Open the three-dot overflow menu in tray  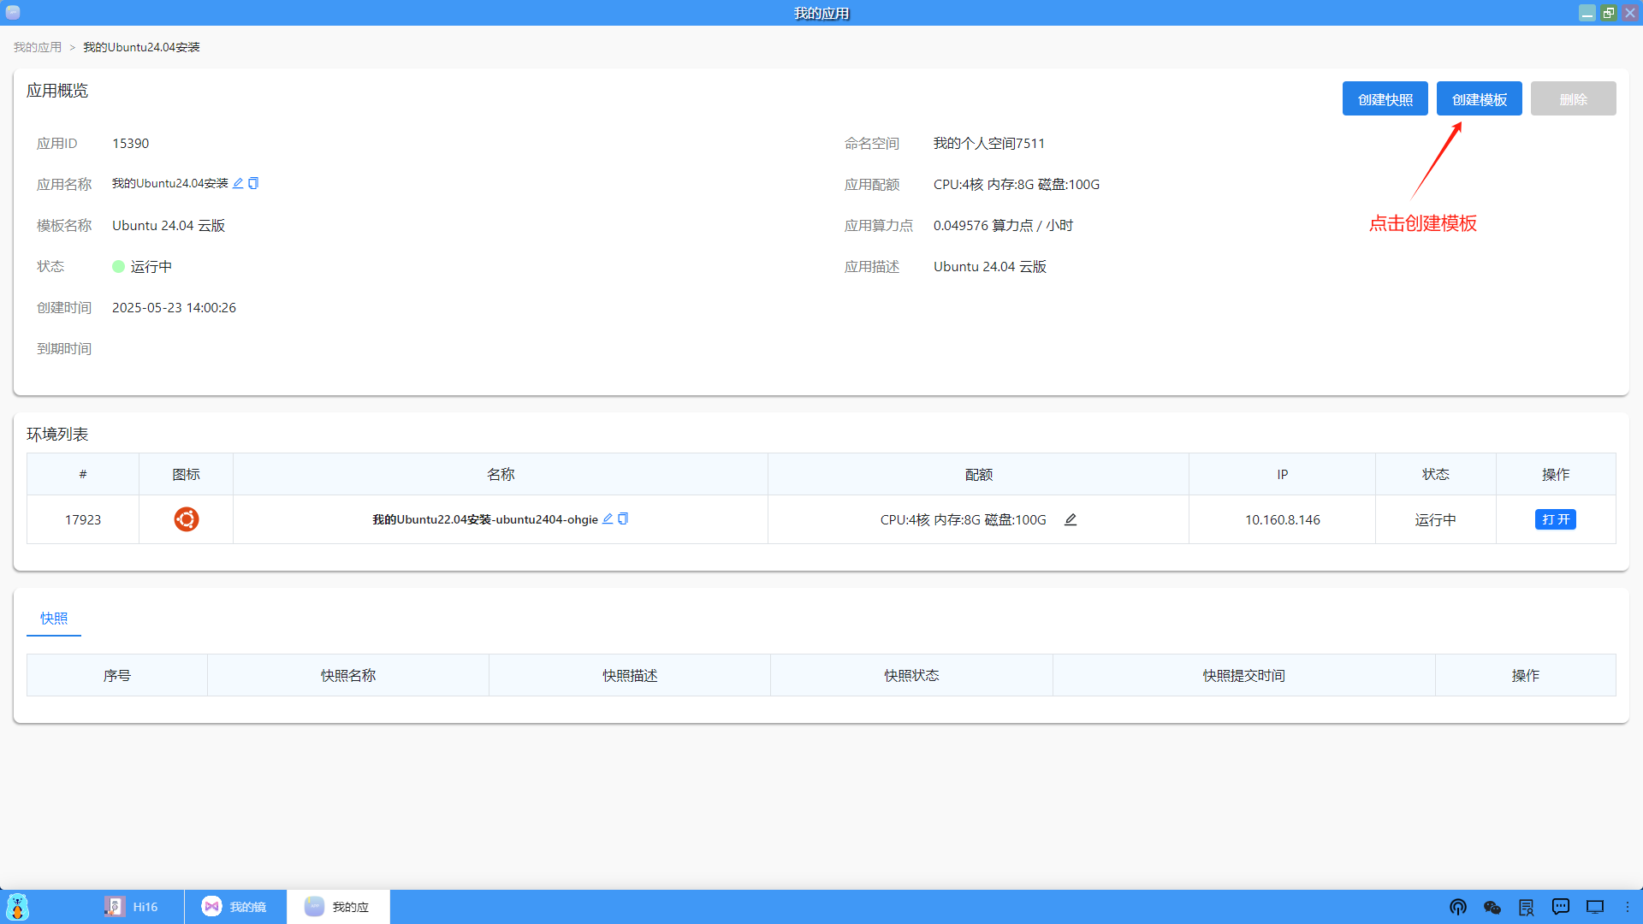coord(1628,907)
